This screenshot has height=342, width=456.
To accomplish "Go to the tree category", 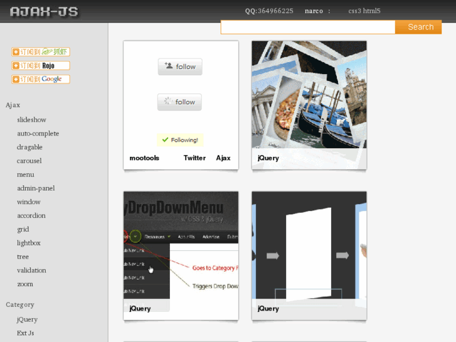I will click(x=23, y=257).
